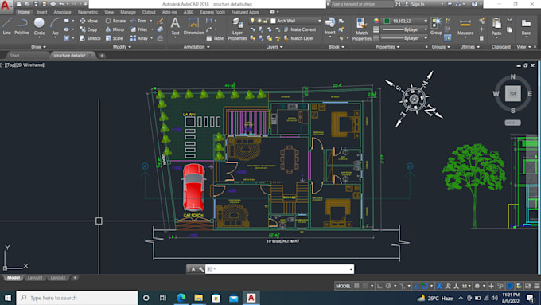Toggle group selection icon in Groups panel
541x305 pixels.
[447, 38]
